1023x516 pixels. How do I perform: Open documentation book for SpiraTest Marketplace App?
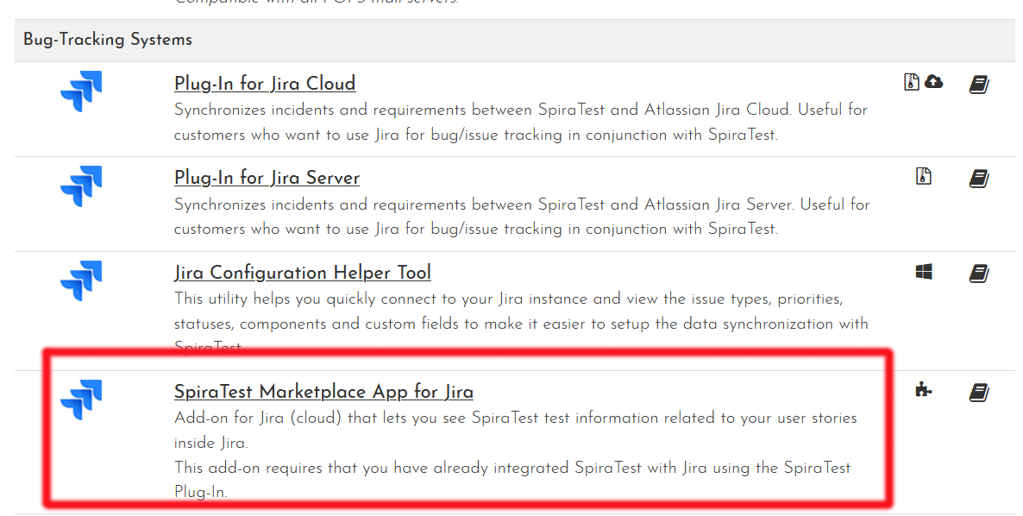point(978,393)
